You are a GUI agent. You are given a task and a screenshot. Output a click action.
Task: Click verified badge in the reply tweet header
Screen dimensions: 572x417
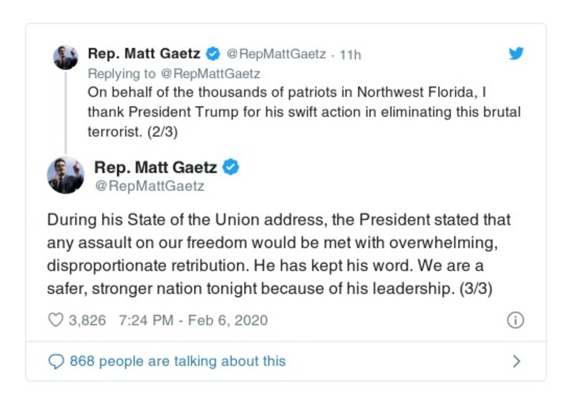coord(213,54)
